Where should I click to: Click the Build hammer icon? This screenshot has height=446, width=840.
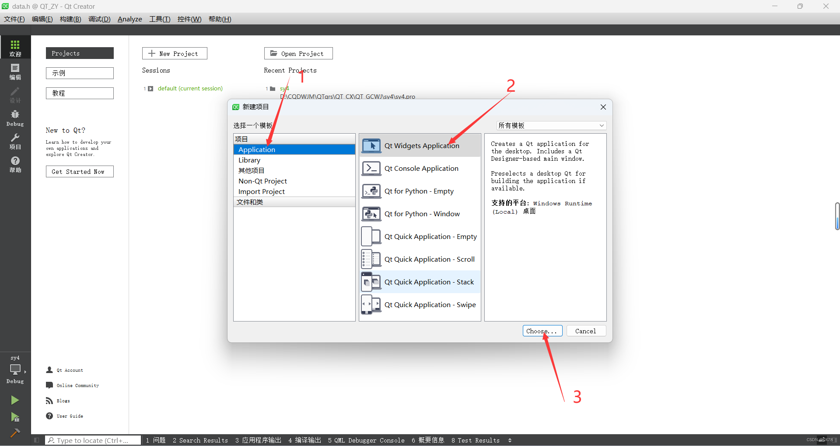[15, 432]
